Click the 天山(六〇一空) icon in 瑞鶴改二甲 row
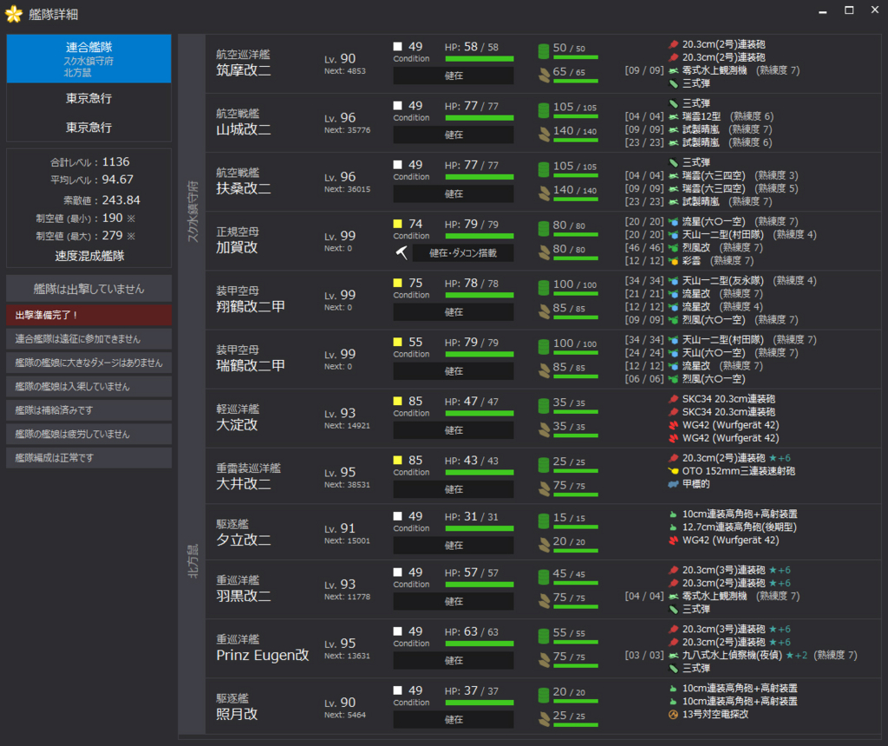Image resolution: width=888 pixels, height=746 pixels. coord(673,353)
